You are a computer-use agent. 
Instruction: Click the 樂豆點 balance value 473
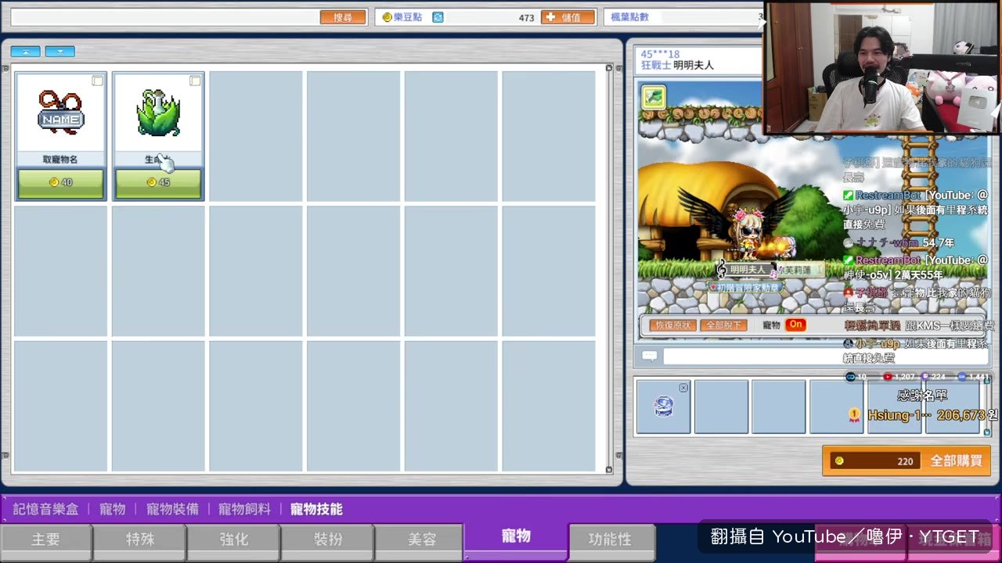pos(526,17)
